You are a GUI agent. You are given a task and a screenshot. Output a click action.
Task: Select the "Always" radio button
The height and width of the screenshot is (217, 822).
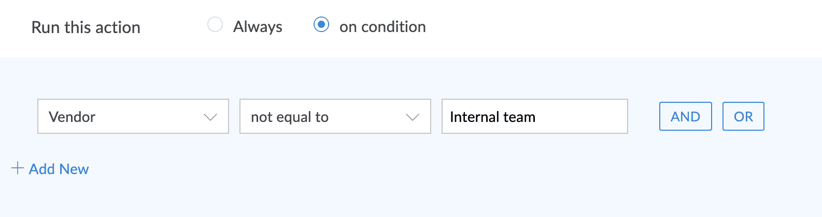[x=215, y=25]
